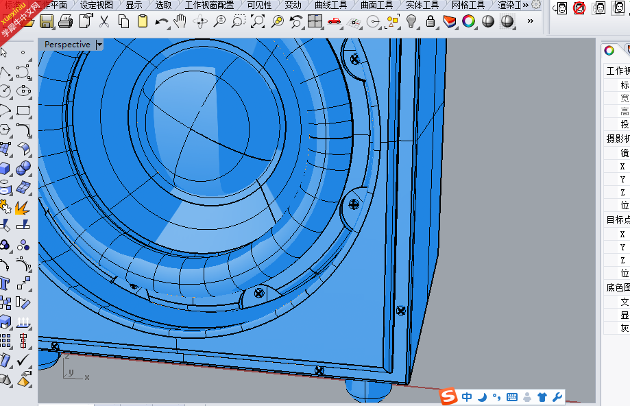
Task: Click the Join puzzle piece icon
Action: (x=5, y=206)
